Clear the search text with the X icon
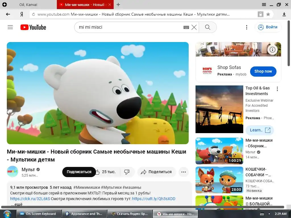291x218 pixels. pyautogui.click(x=194, y=27)
